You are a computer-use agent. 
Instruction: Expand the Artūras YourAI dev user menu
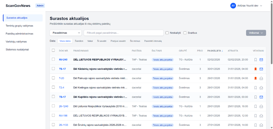pos(246,6)
